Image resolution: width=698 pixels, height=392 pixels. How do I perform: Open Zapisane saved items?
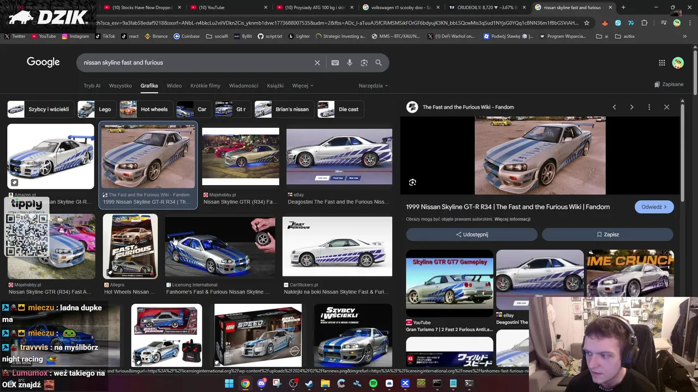click(x=669, y=84)
